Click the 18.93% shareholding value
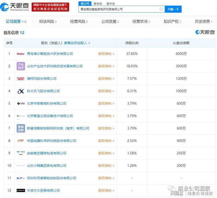This screenshot has height=198, width=217. click(x=132, y=66)
